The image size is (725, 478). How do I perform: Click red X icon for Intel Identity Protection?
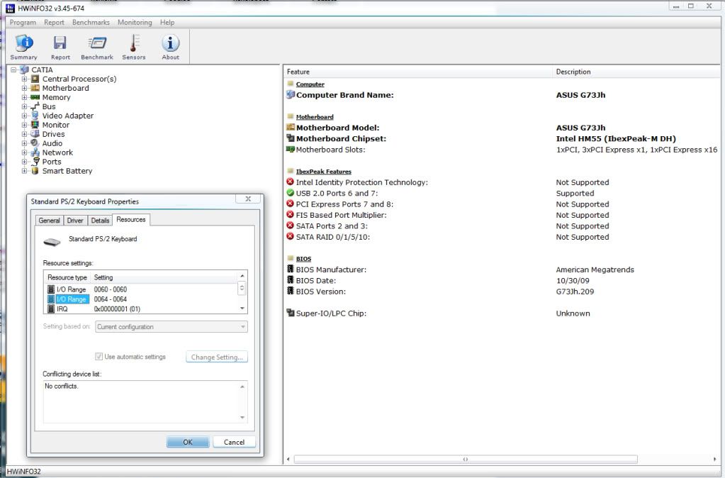coord(291,182)
